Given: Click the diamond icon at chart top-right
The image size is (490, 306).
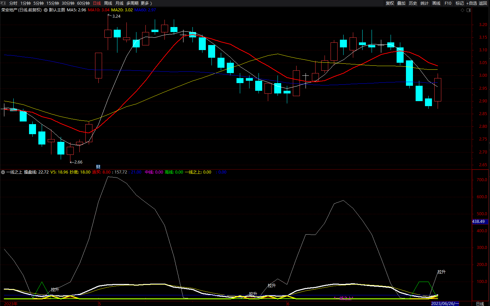Looking at the screenshot, I should click(462, 10).
